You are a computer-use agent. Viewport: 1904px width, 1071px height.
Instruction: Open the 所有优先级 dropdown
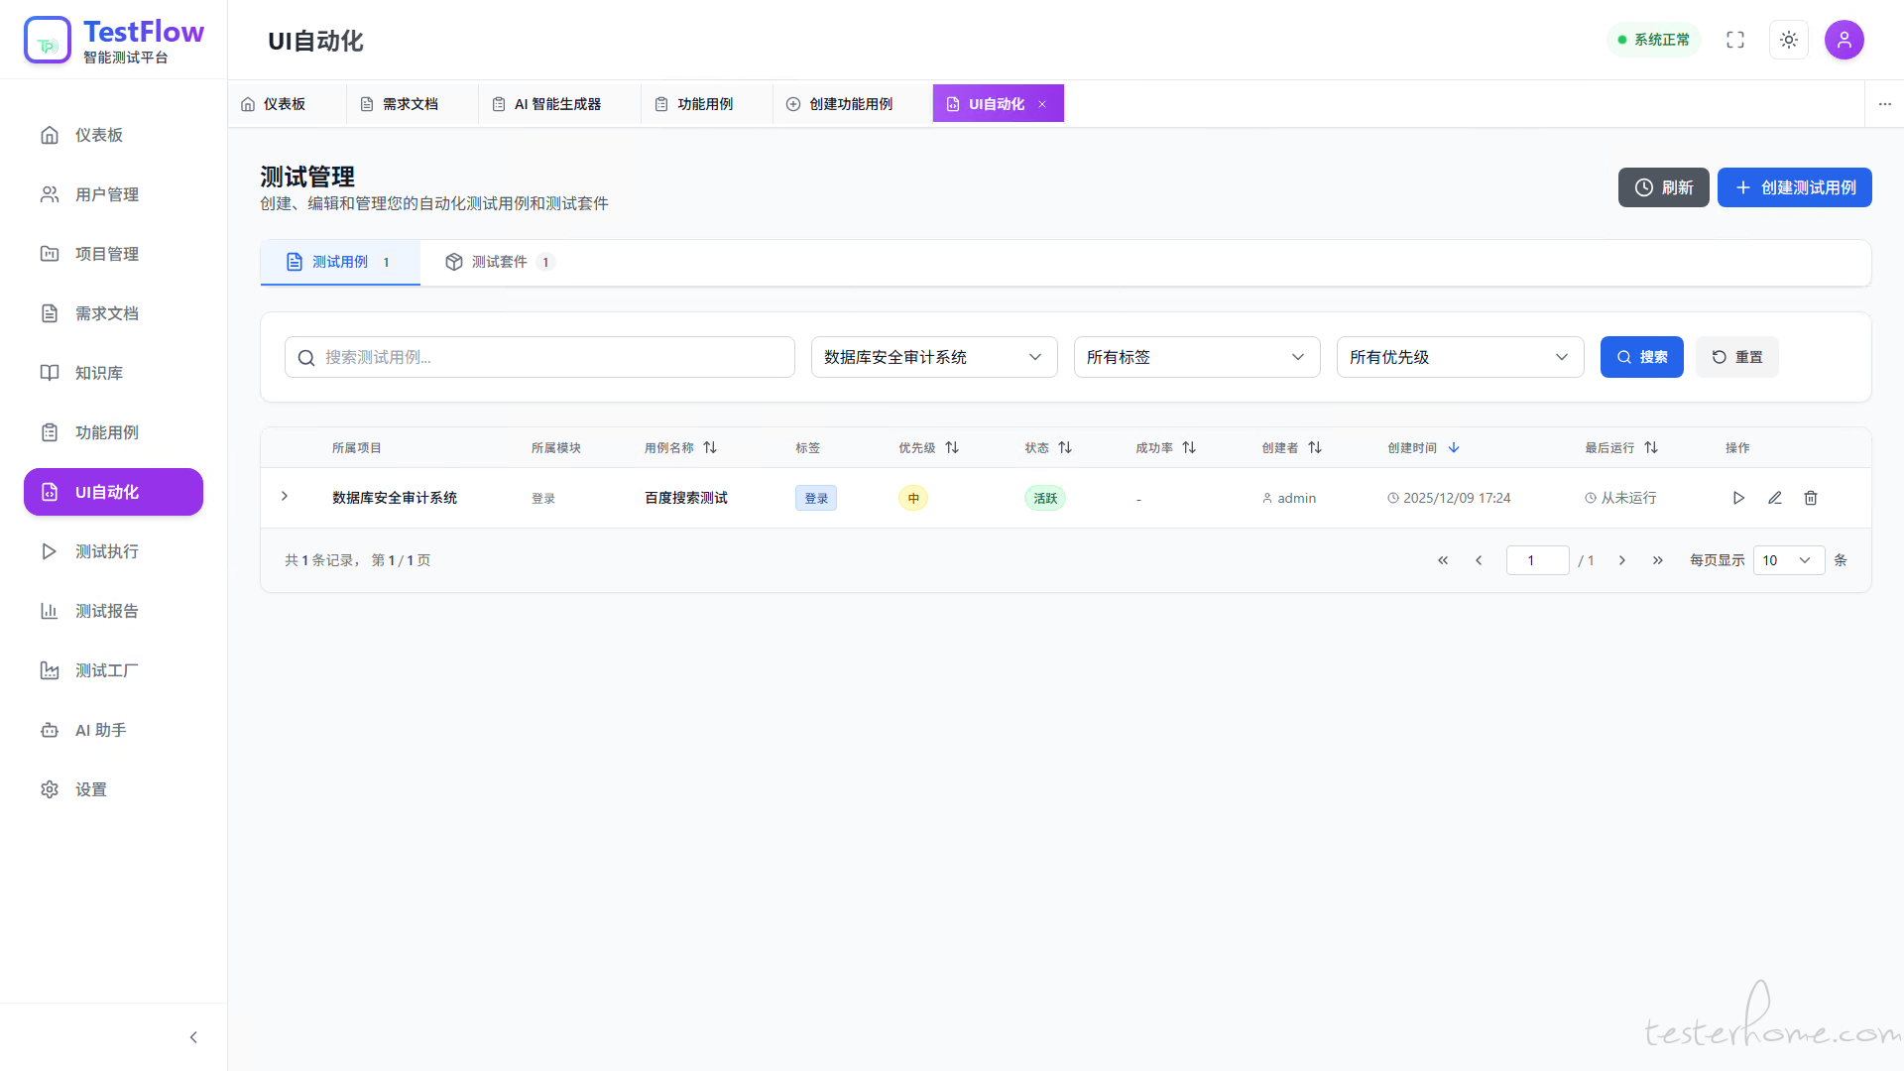(1460, 357)
